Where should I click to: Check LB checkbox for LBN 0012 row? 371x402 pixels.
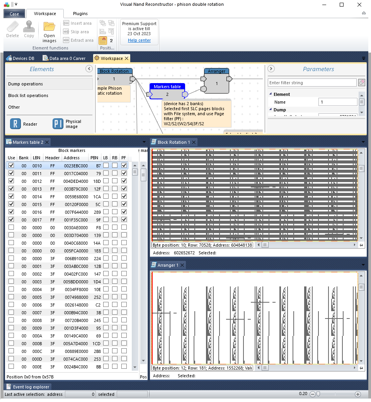point(106,181)
